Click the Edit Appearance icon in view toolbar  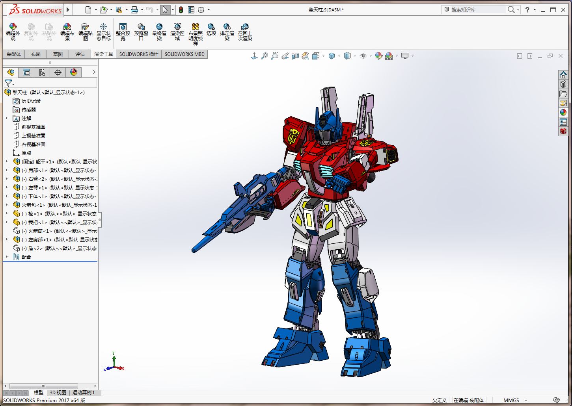tap(379, 56)
